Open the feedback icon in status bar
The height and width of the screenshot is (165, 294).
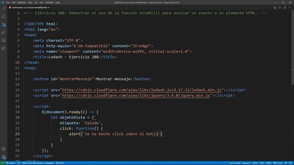pyautogui.click(x=286, y=163)
